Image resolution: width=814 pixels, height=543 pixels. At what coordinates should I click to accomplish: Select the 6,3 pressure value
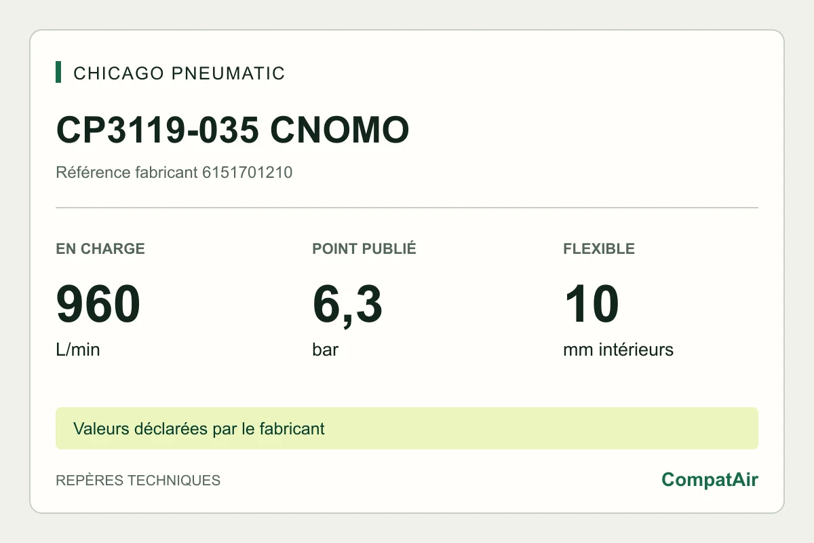click(347, 305)
